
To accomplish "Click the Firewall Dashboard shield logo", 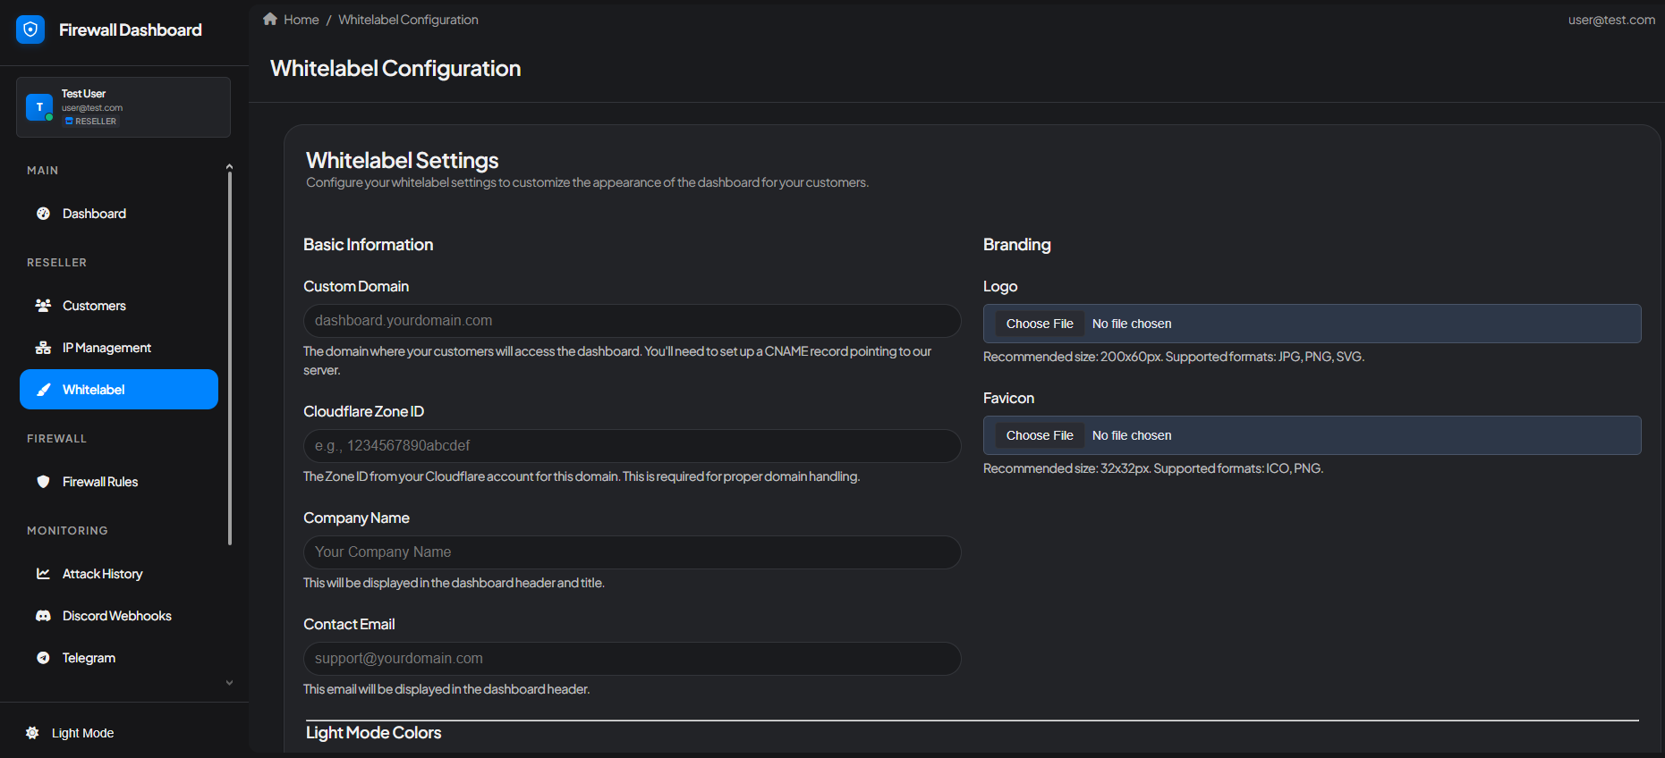I will click(x=30, y=29).
